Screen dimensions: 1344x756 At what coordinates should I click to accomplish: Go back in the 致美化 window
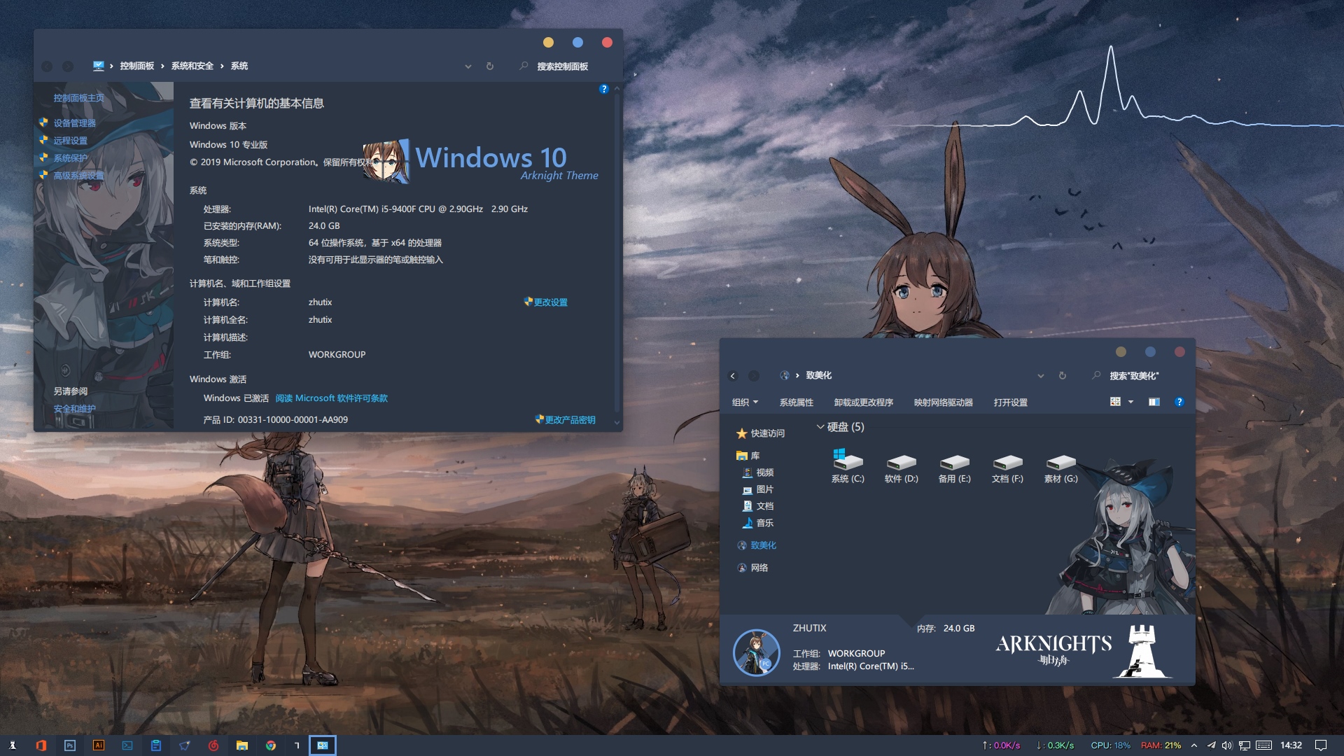click(733, 376)
